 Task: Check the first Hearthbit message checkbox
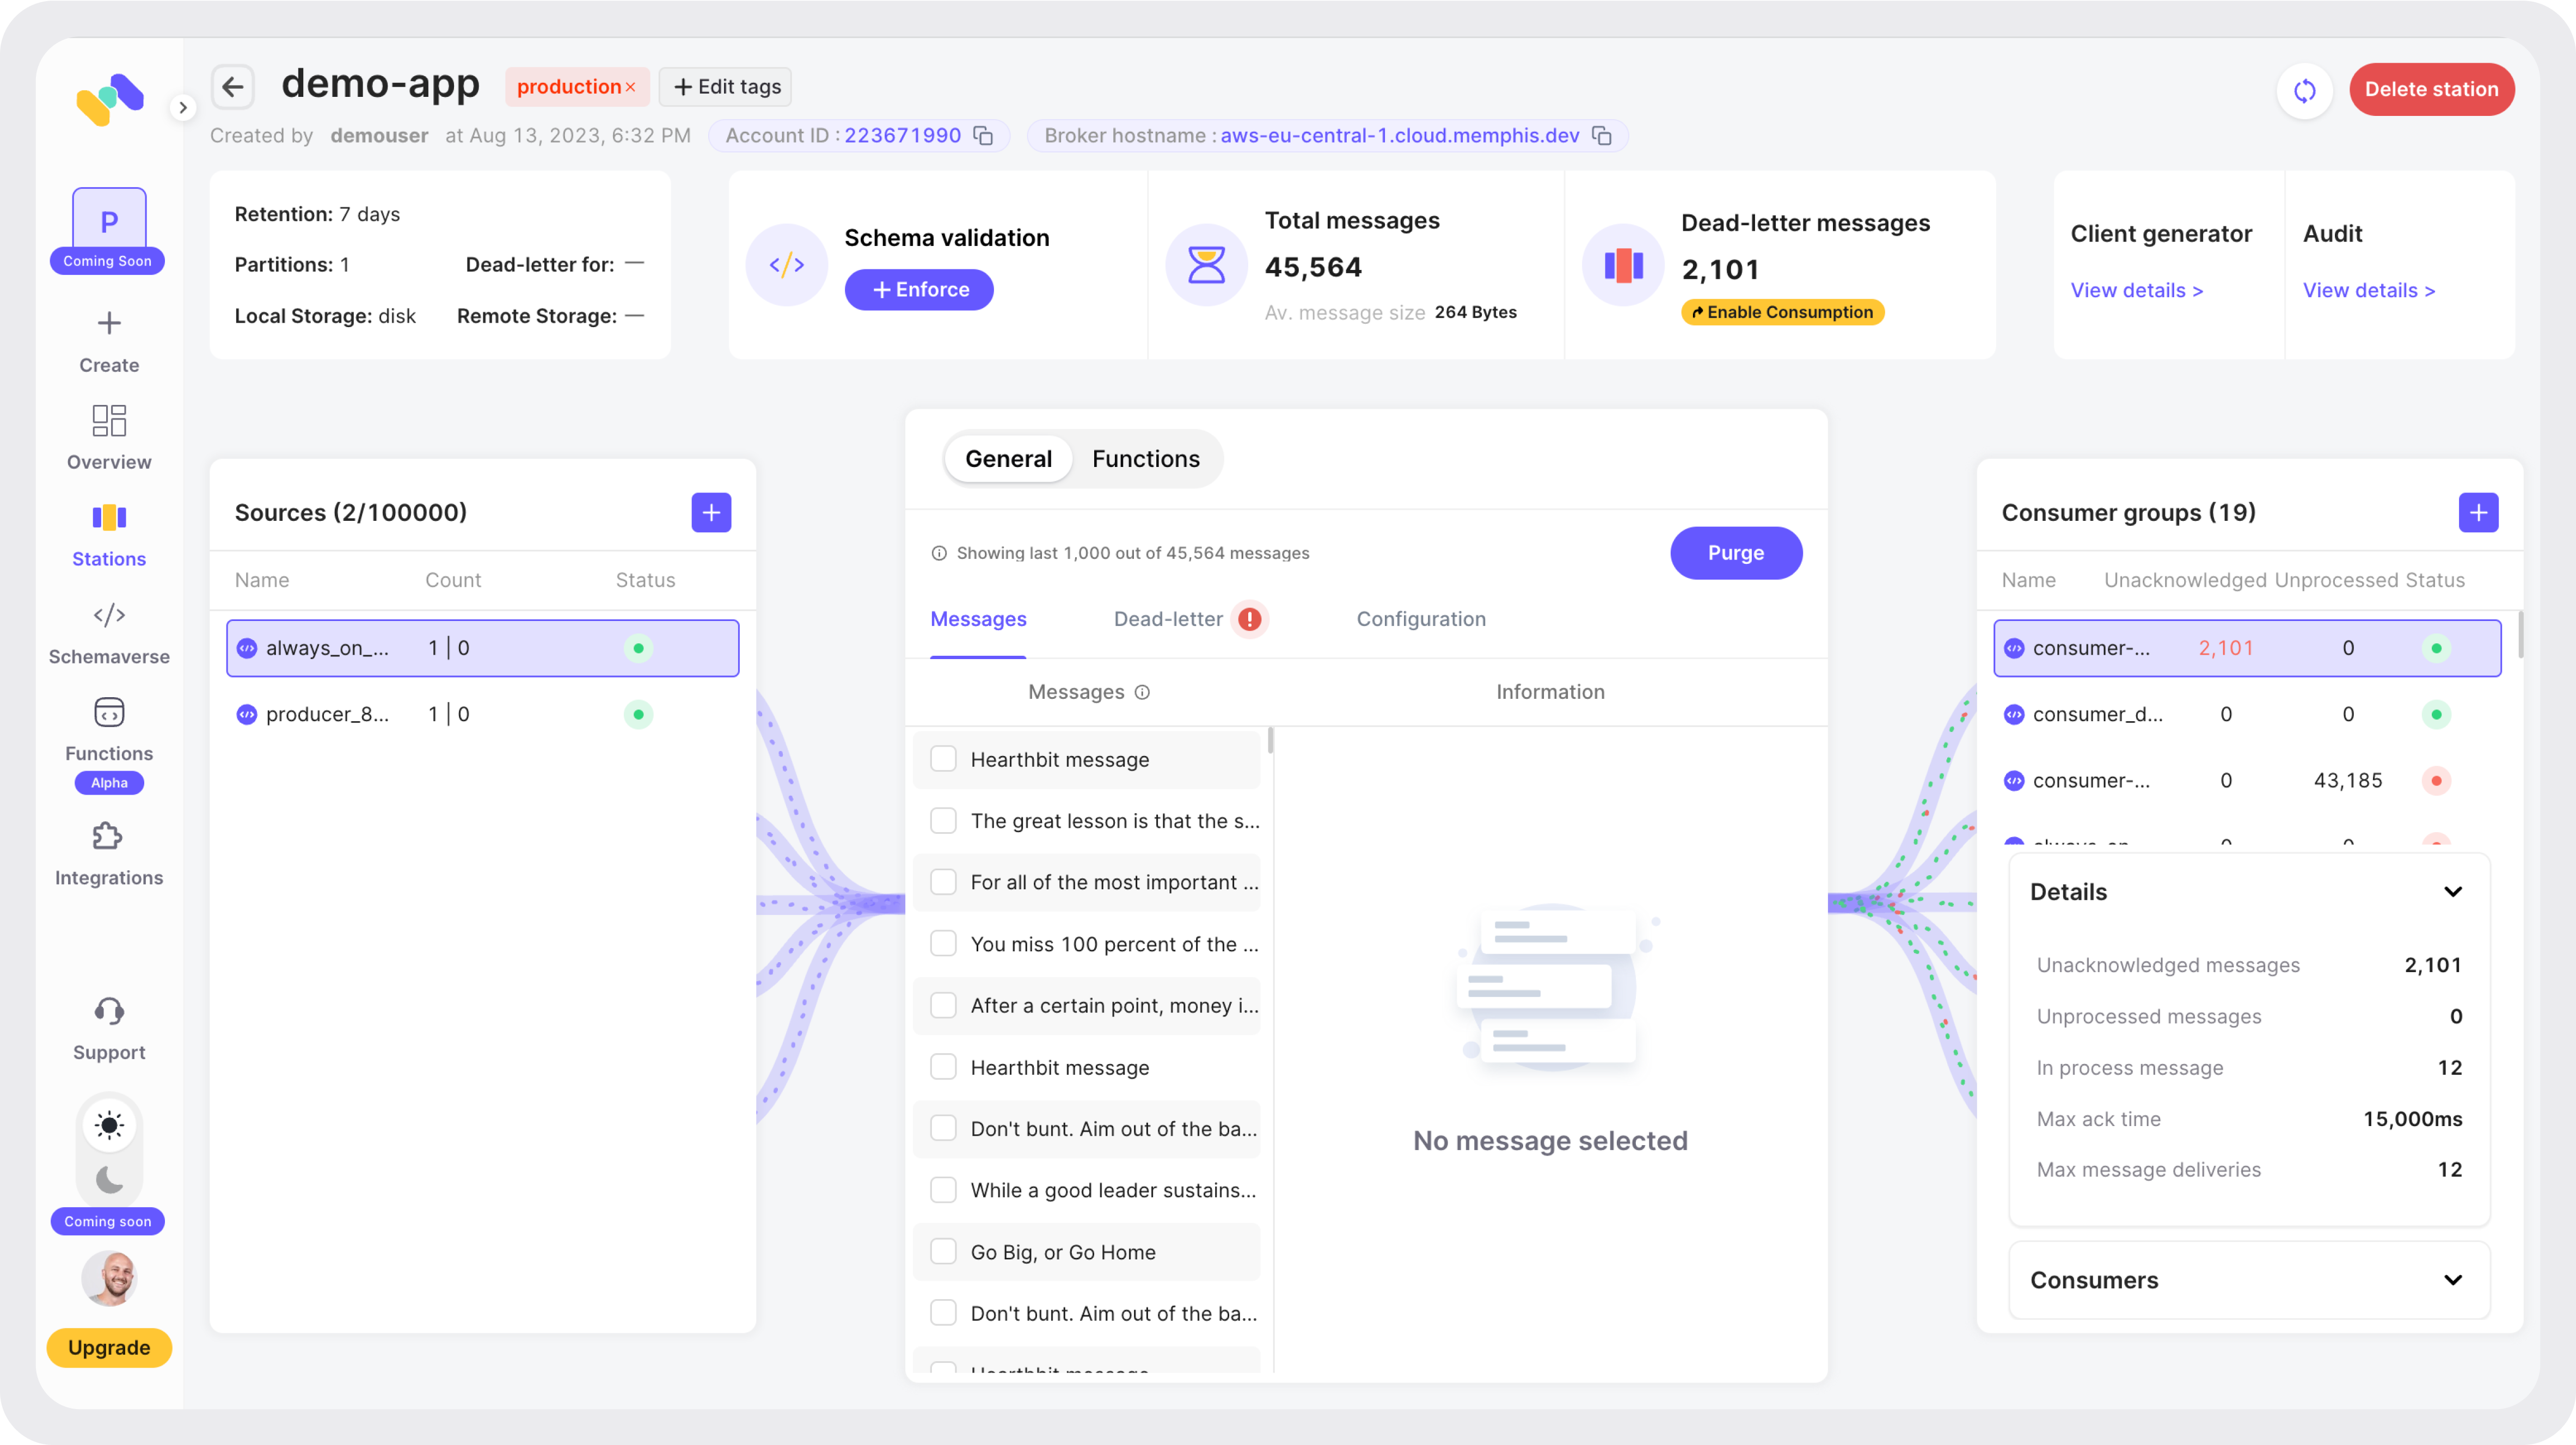(x=943, y=759)
